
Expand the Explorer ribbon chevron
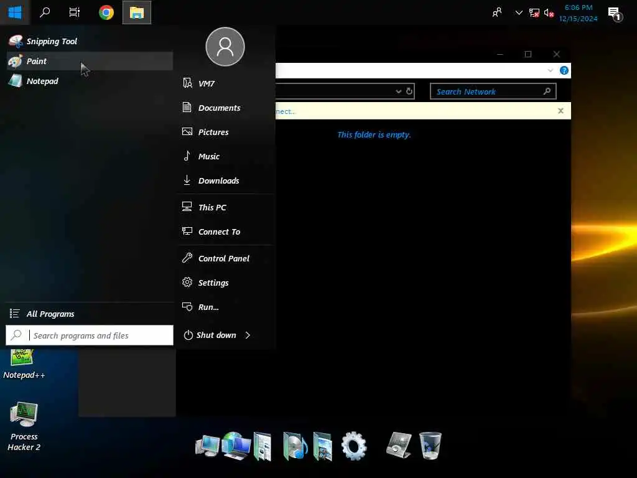click(x=550, y=70)
